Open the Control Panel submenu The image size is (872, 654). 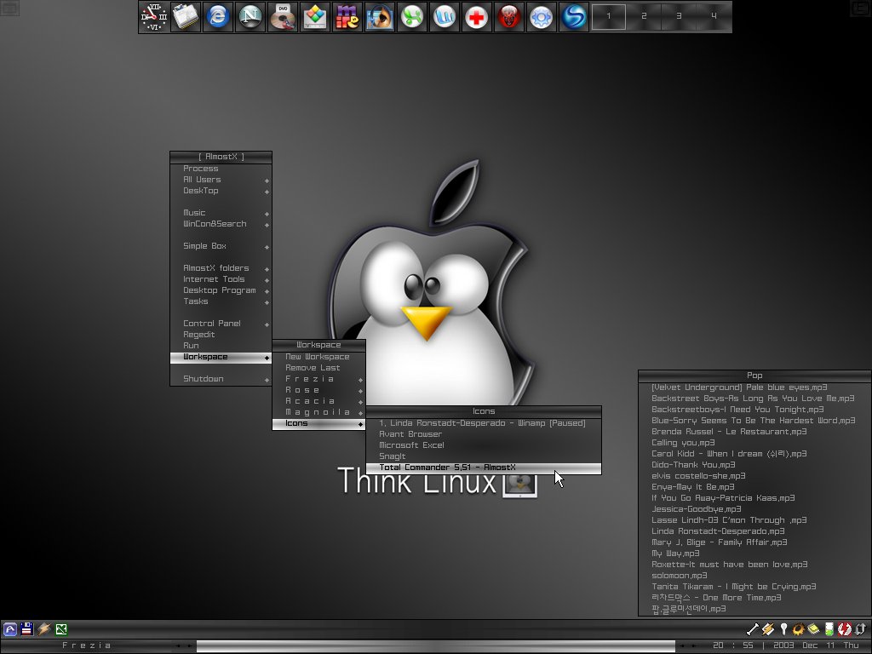point(221,324)
